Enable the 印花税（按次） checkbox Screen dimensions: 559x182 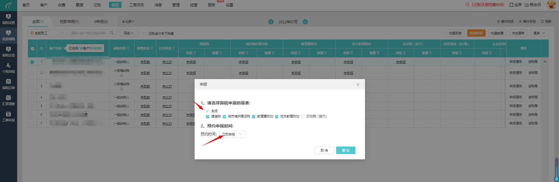point(303,117)
